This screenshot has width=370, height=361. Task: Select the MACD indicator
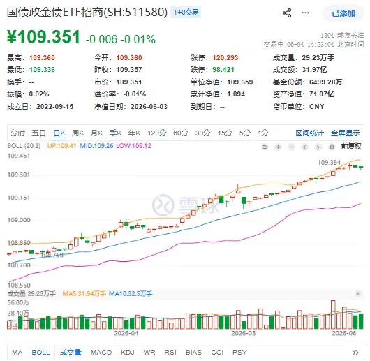(x=101, y=353)
